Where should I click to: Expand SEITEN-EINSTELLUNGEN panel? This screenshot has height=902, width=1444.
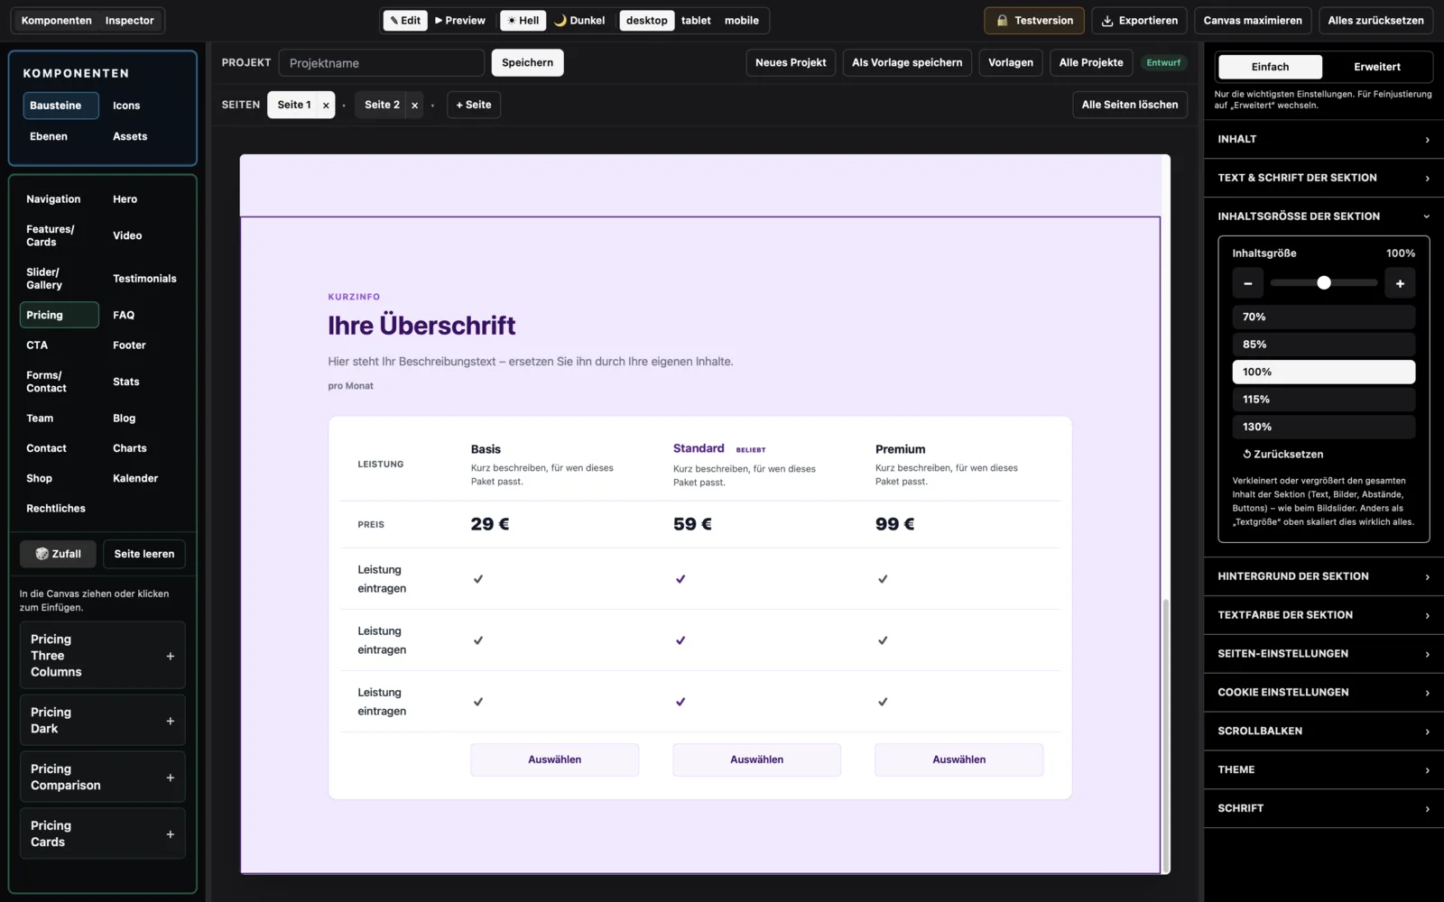1323,654
